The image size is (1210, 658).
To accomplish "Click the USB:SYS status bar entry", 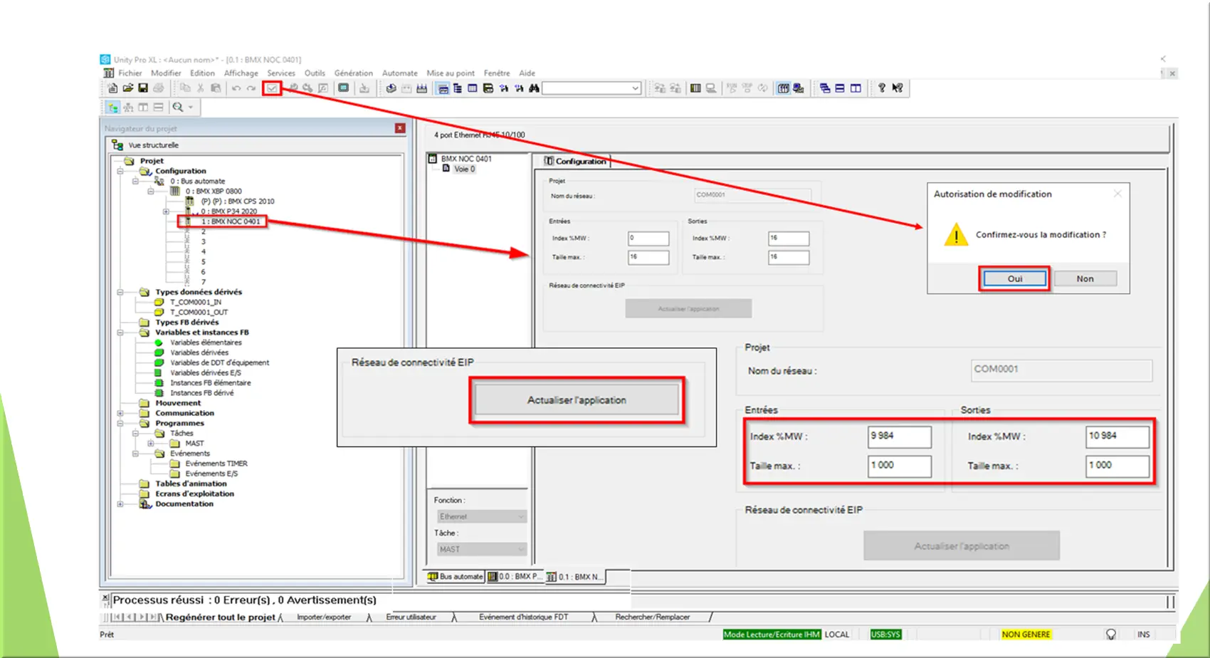I will click(x=885, y=634).
